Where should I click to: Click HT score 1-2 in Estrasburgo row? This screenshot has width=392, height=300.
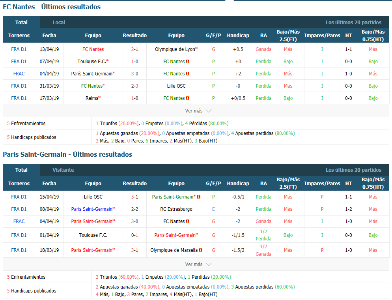(349, 209)
